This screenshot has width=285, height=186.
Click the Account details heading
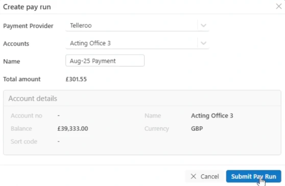pyautogui.click(x=33, y=98)
